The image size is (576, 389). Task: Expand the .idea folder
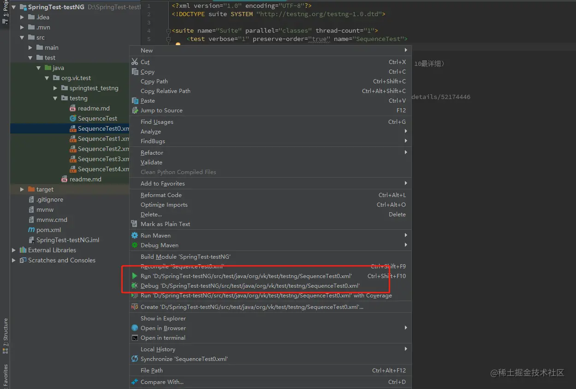pos(22,17)
